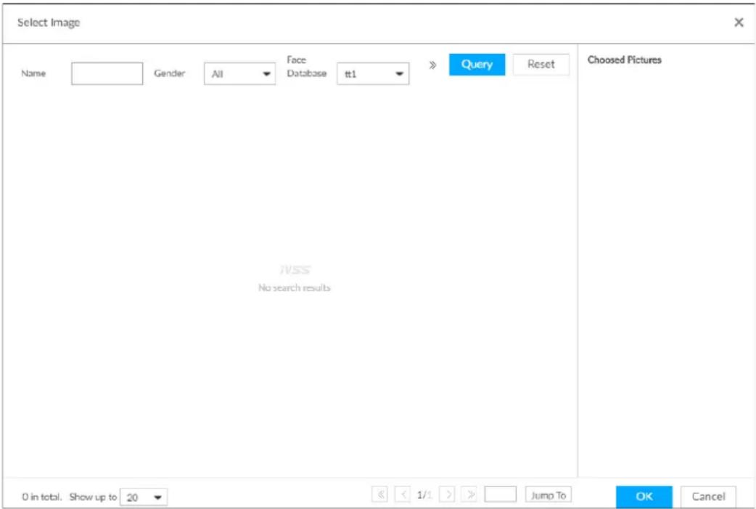Click the page number input box
The height and width of the screenshot is (509, 756).
(x=501, y=494)
